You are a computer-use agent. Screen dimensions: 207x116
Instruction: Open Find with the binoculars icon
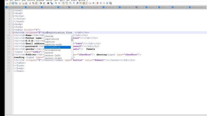(x=48, y=3)
